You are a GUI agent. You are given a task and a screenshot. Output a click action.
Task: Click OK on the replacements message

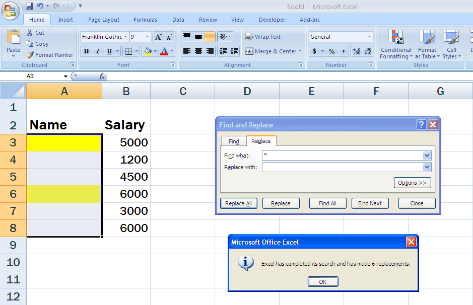click(x=323, y=281)
